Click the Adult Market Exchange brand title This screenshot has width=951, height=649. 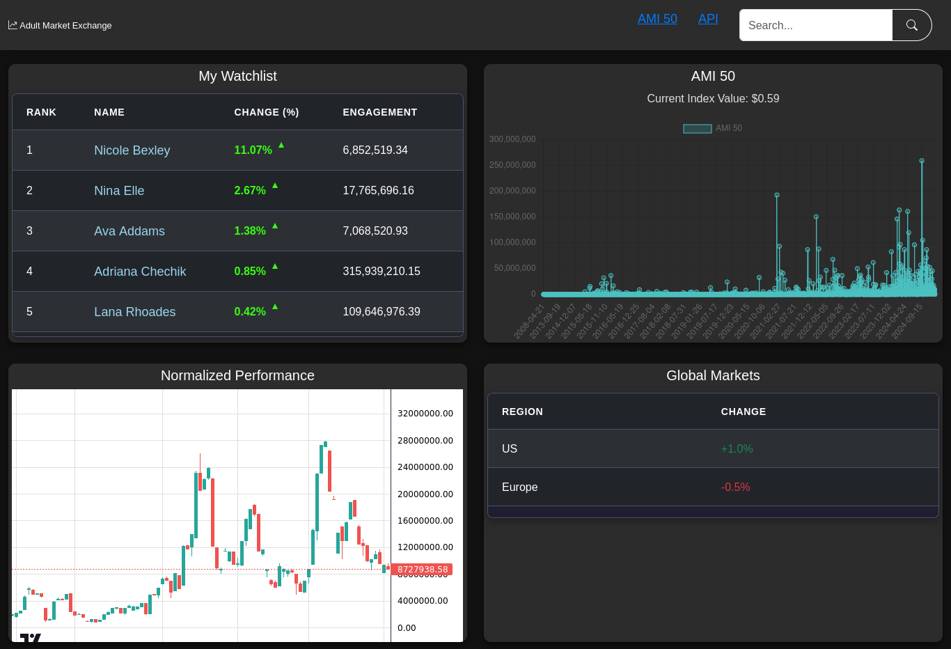point(65,25)
